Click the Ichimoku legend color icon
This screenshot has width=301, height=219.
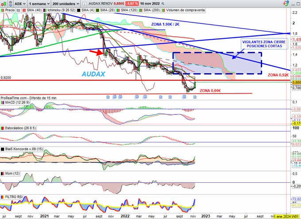[x=45, y=10]
